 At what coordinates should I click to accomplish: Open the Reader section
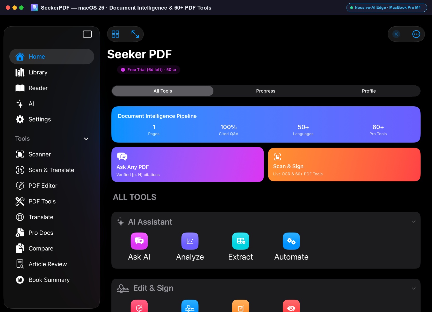(x=52, y=88)
